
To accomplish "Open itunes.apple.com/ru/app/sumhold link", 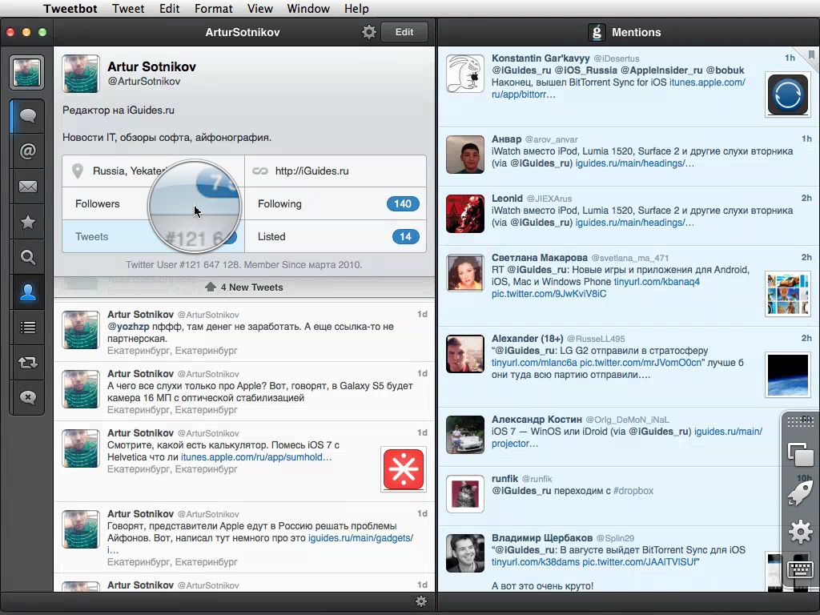I will [256, 457].
